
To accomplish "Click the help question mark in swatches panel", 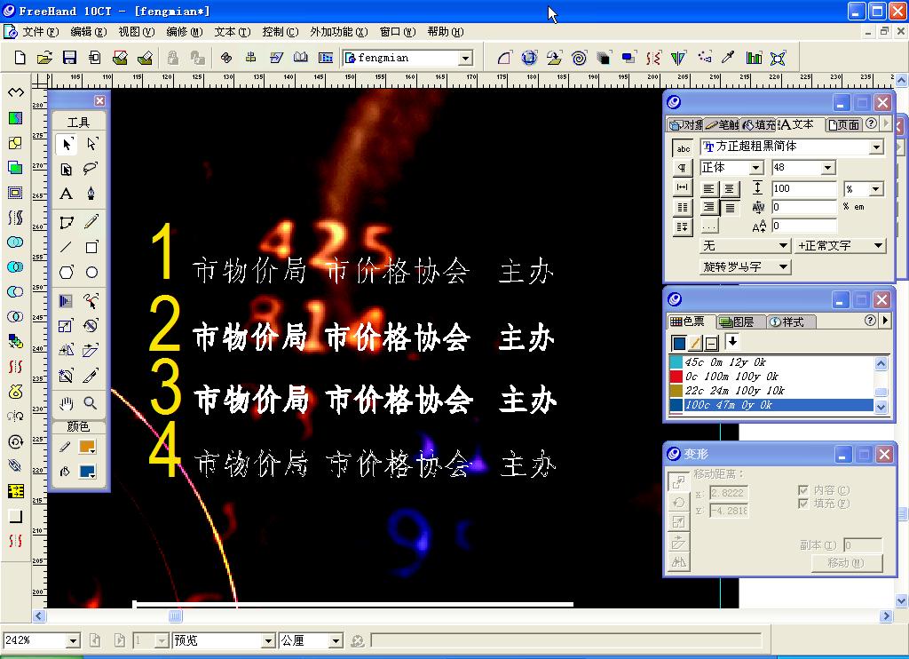I will [870, 321].
